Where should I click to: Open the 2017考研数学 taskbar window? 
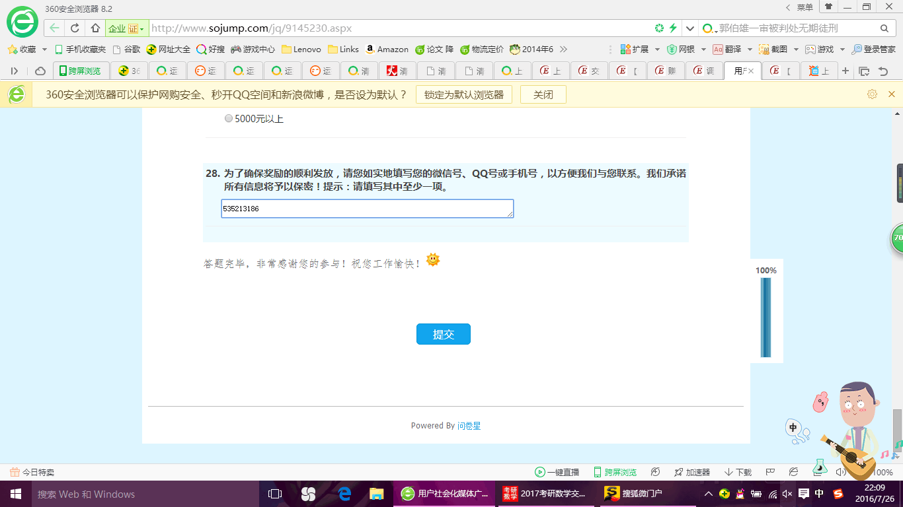547,494
